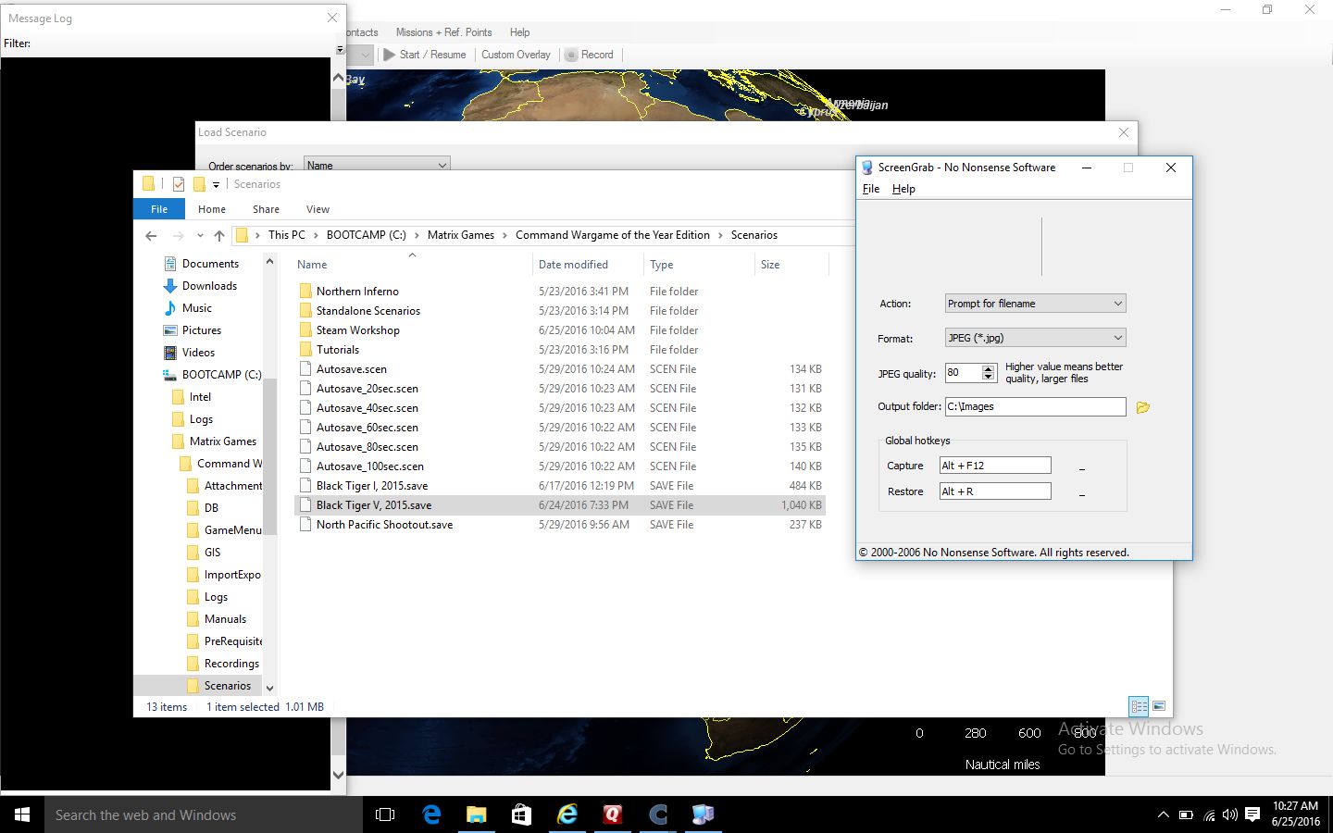Screen dimensions: 1333x833
Task: Switch to the ScreenGrab taskbar icon
Action: pos(703,814)
